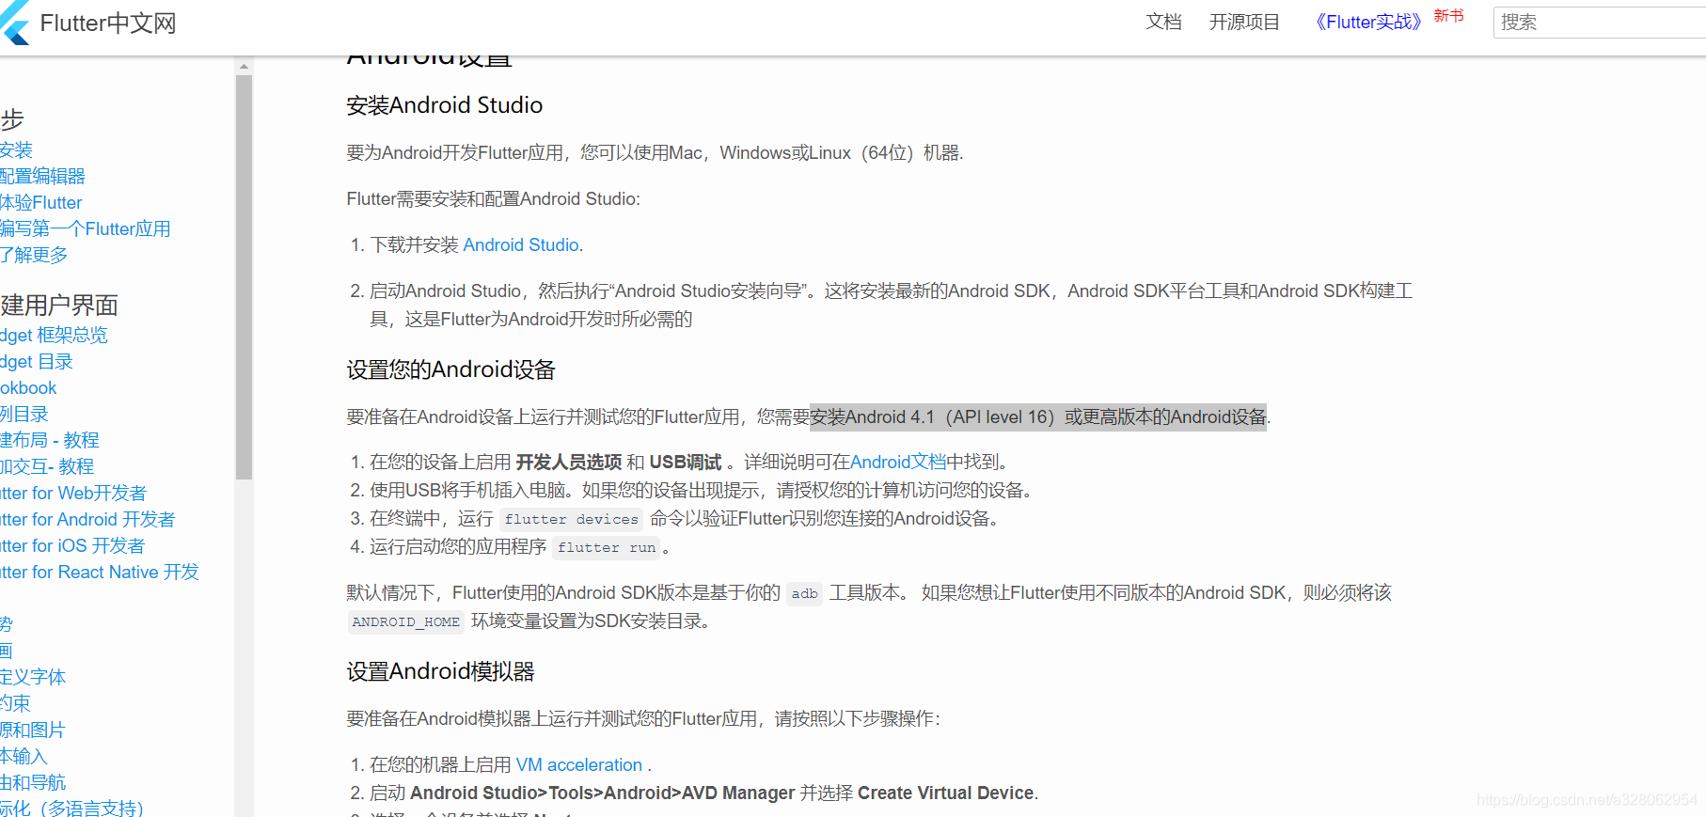
Task: Click the sidebar scrollbar thumb
Action: [244, 277]
